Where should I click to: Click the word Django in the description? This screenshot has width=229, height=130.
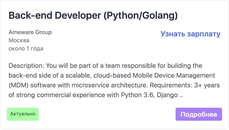coord(167,95)
